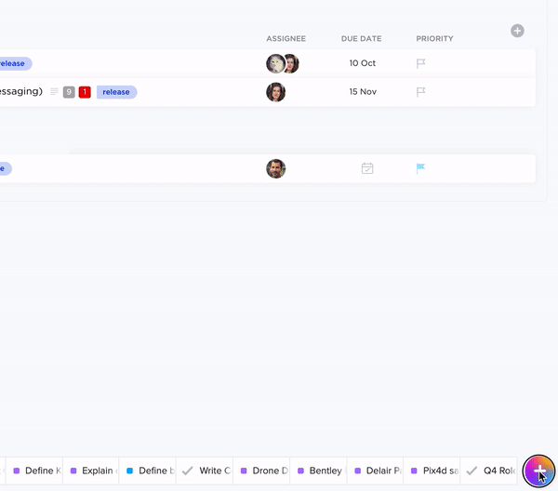The image size is (558, 491).
Task: Open the quick create plus button
Action: click(x=538, y=471)
